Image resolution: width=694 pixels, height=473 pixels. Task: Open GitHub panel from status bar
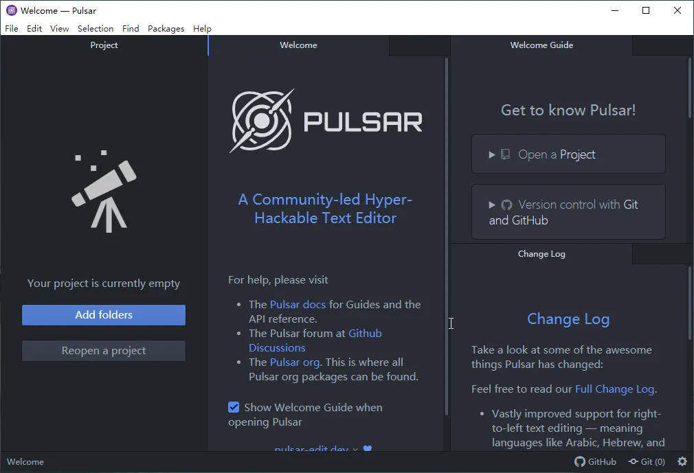coord(595,461)
